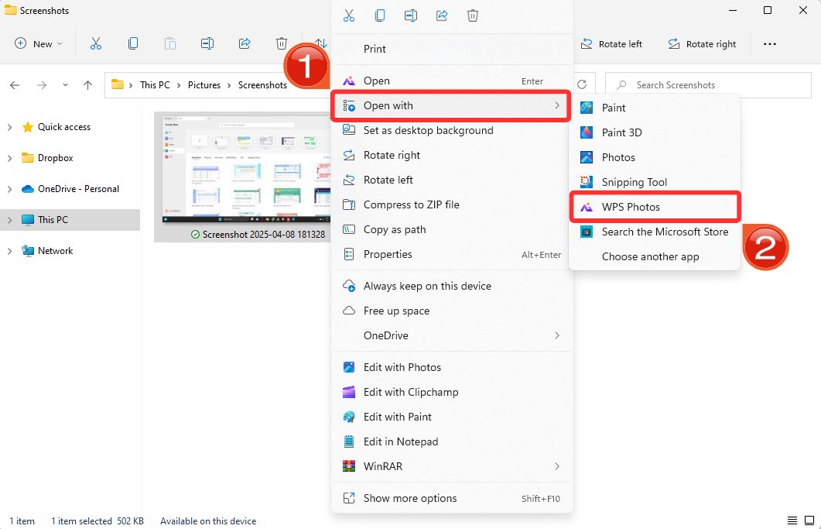
Task: Click the Share icon atop the context menu
Action: click(x=442, y=15)
